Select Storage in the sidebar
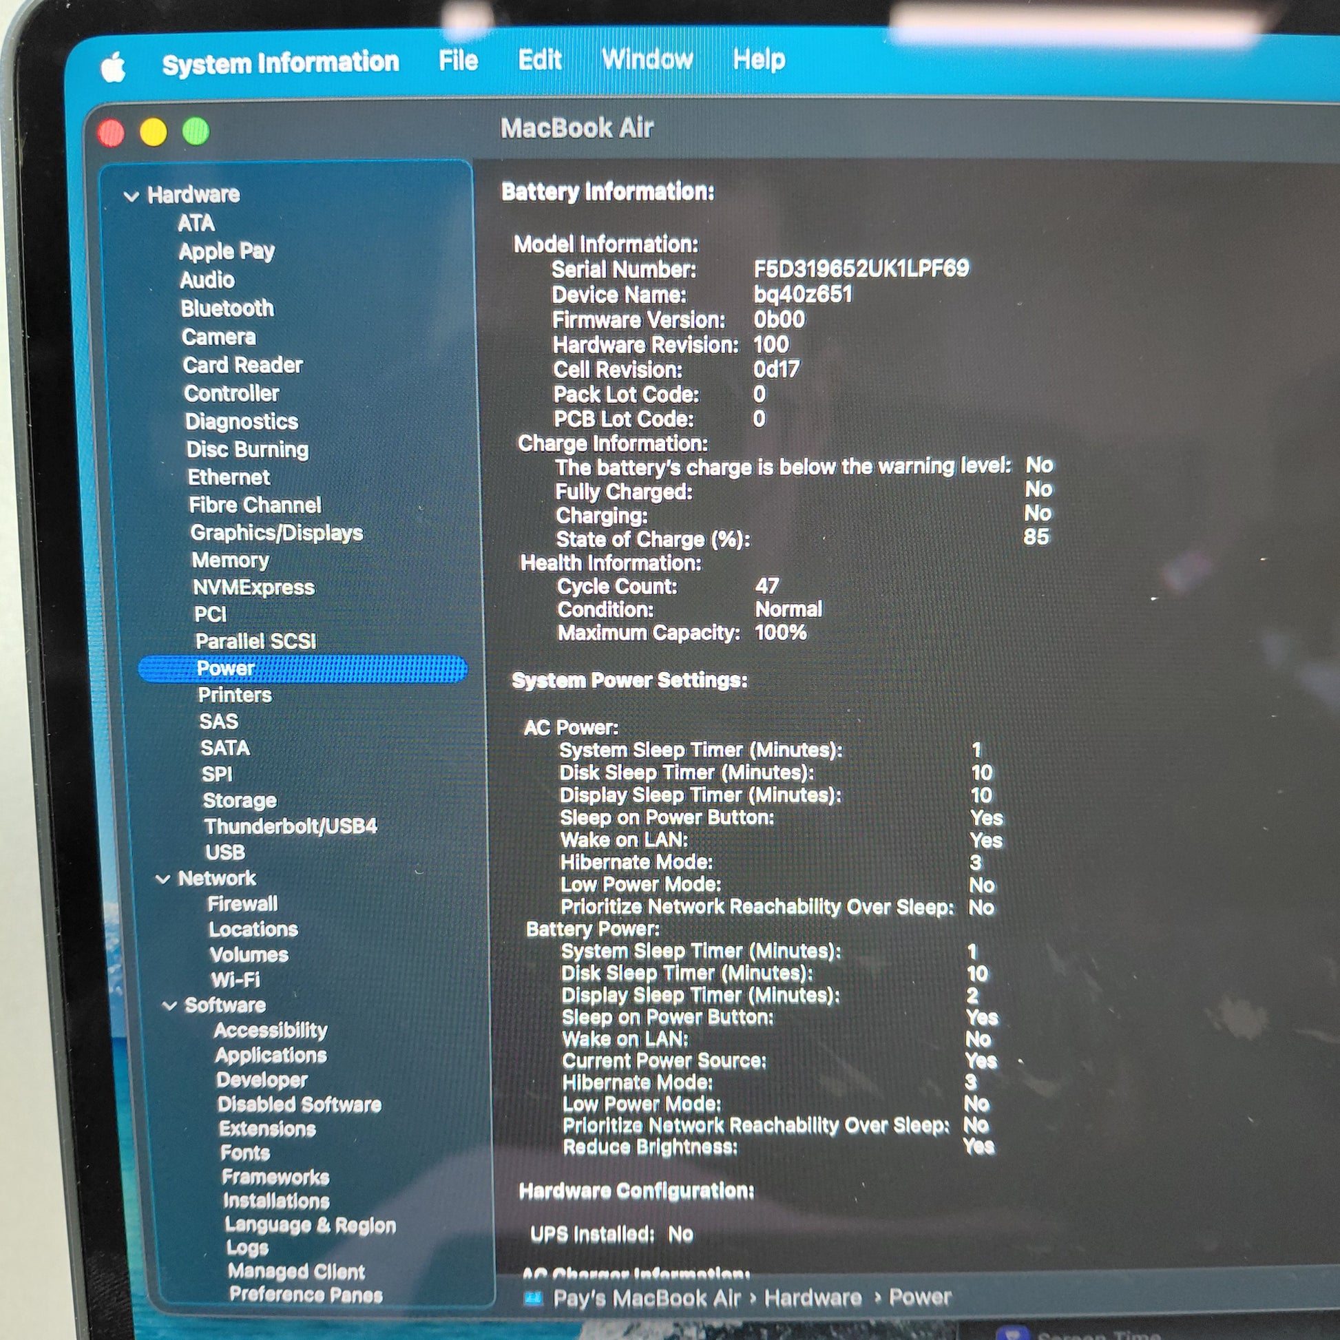 (x=240, y=800)
